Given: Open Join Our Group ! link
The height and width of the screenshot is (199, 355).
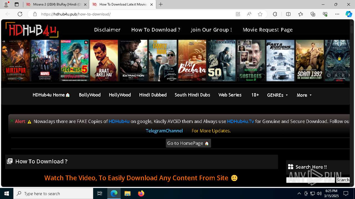Looking at the screenshot, I should 211,30.
